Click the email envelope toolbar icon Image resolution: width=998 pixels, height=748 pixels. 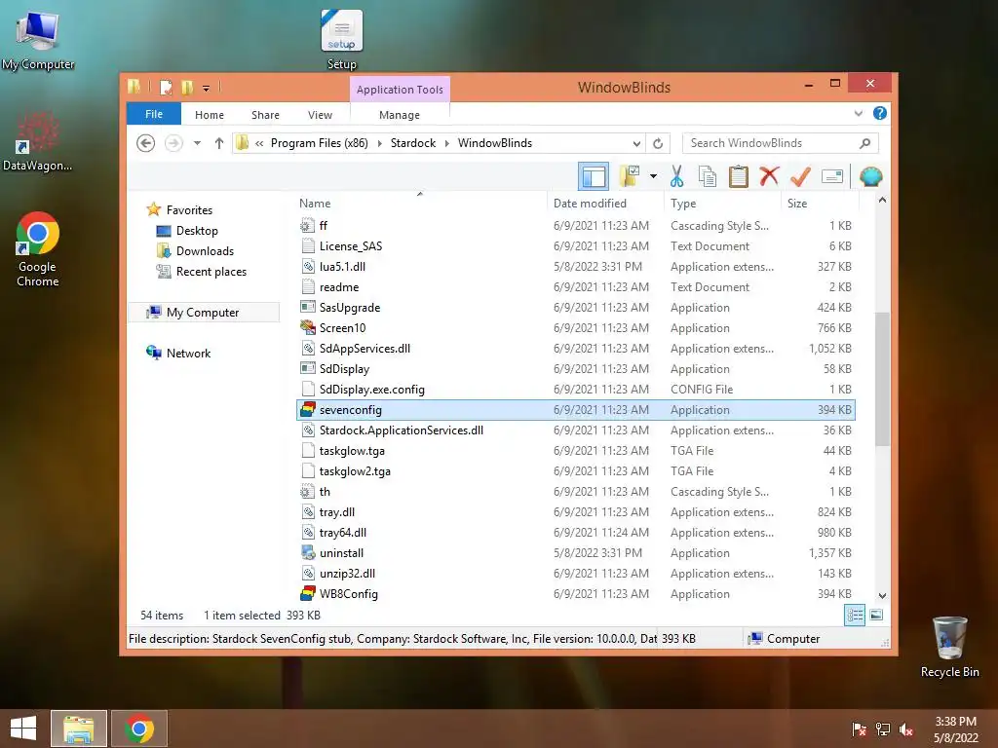[832, 176]
